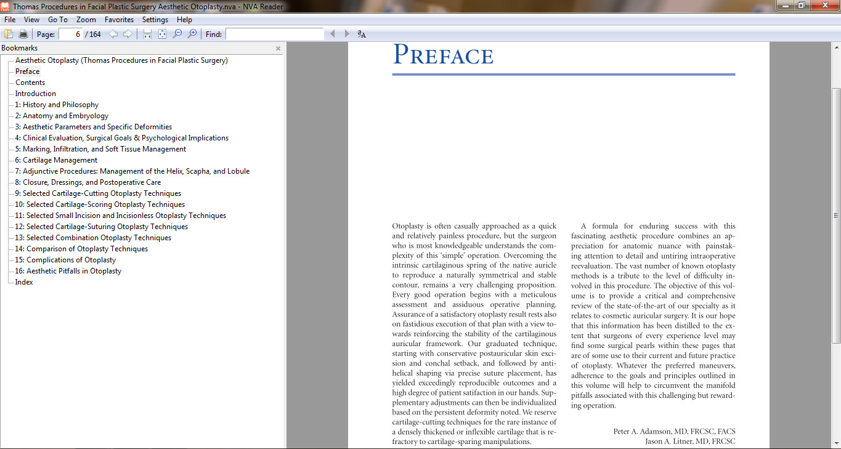This screenshot has width=841, height=449.
Task: Open bookmark 11: Small Incision and Incisionless
Action: pos(121,216)
